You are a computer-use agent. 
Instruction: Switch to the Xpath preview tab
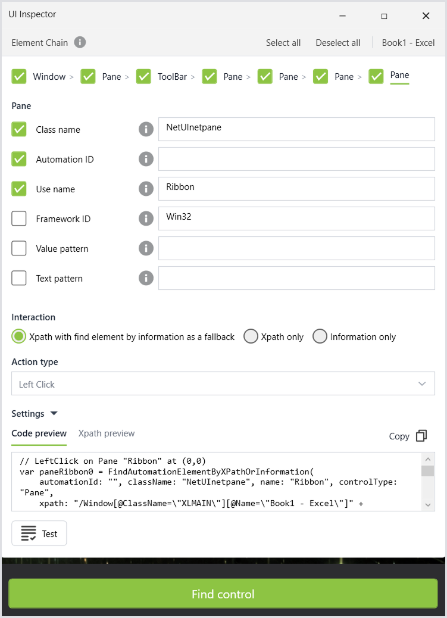pyautogui.click(x=107, y=433)
